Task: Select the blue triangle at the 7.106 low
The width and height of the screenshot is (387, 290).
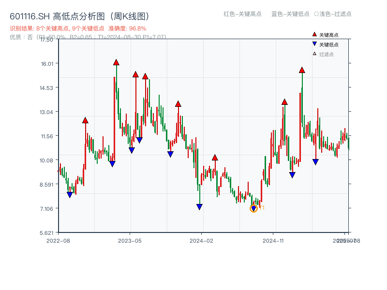Action: (x=199, y=206)
